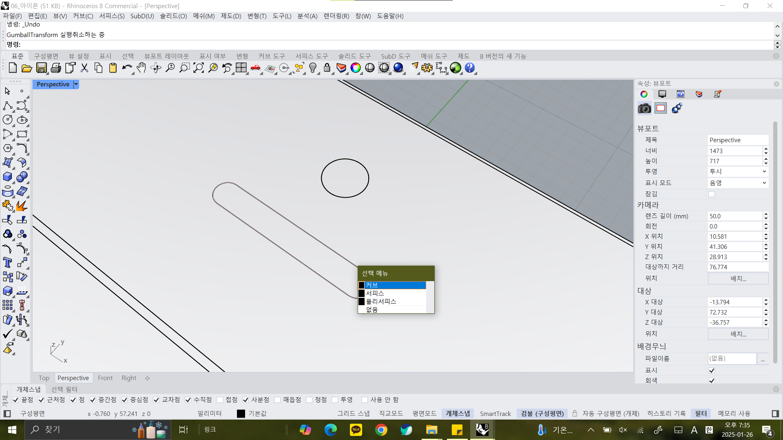Click the four-viewport layout icon
Image resolution: width=783 pixels, height=440 pixels.
point(241,68)
